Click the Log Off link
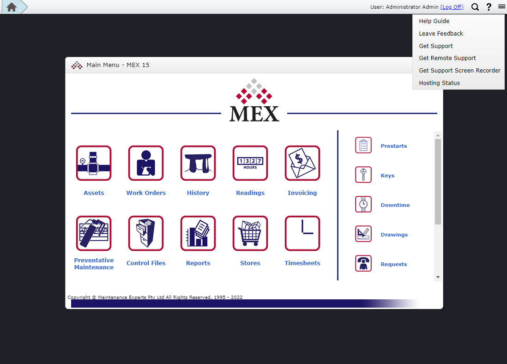507x364 pixels. click(452, 7)
